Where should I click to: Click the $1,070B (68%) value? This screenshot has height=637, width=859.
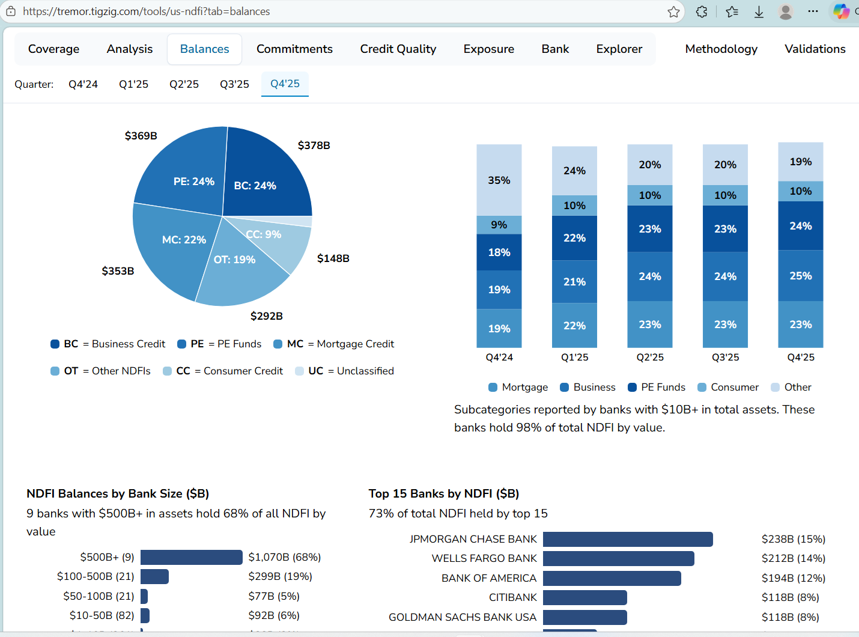285,557
